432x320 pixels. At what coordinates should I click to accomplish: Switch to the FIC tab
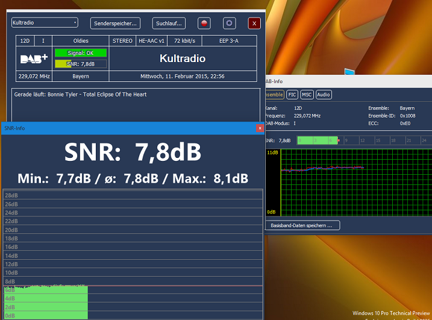tap(292, 95)
